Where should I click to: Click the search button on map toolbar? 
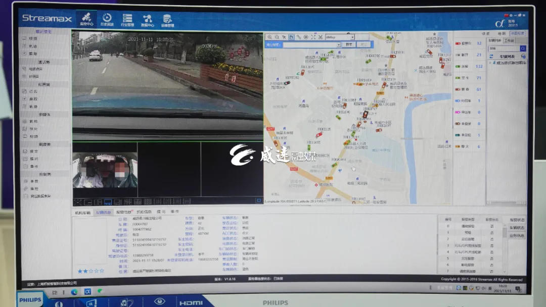point(348,44)
